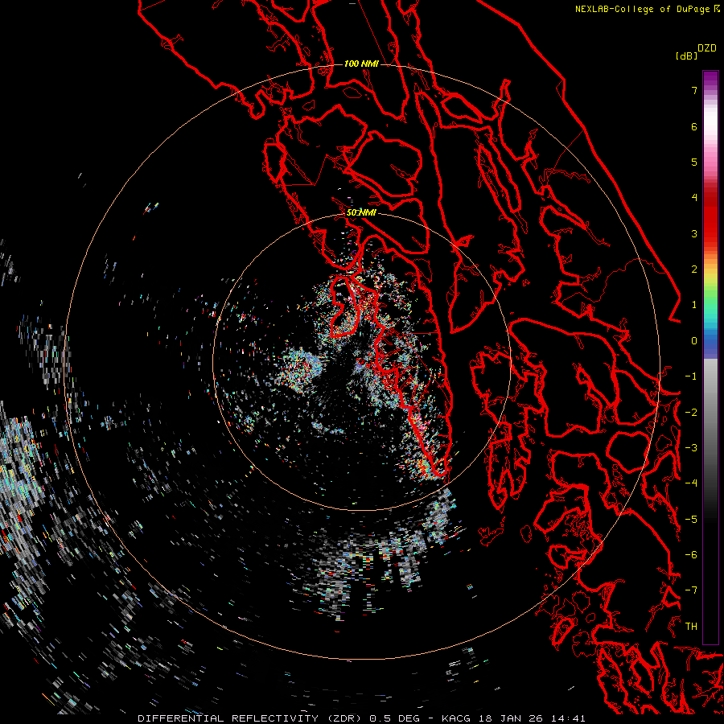The width and height of the screenshot is (724, 724).
Task: Click the -4 dB value on color scale
Action: click(691, 483)
